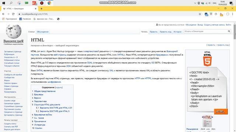
Task: Follow the SGML link in article
Action: tap(90, 63)
